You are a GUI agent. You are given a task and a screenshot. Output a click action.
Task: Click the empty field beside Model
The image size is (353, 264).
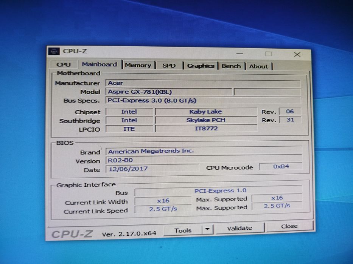(x=267, y=92)
